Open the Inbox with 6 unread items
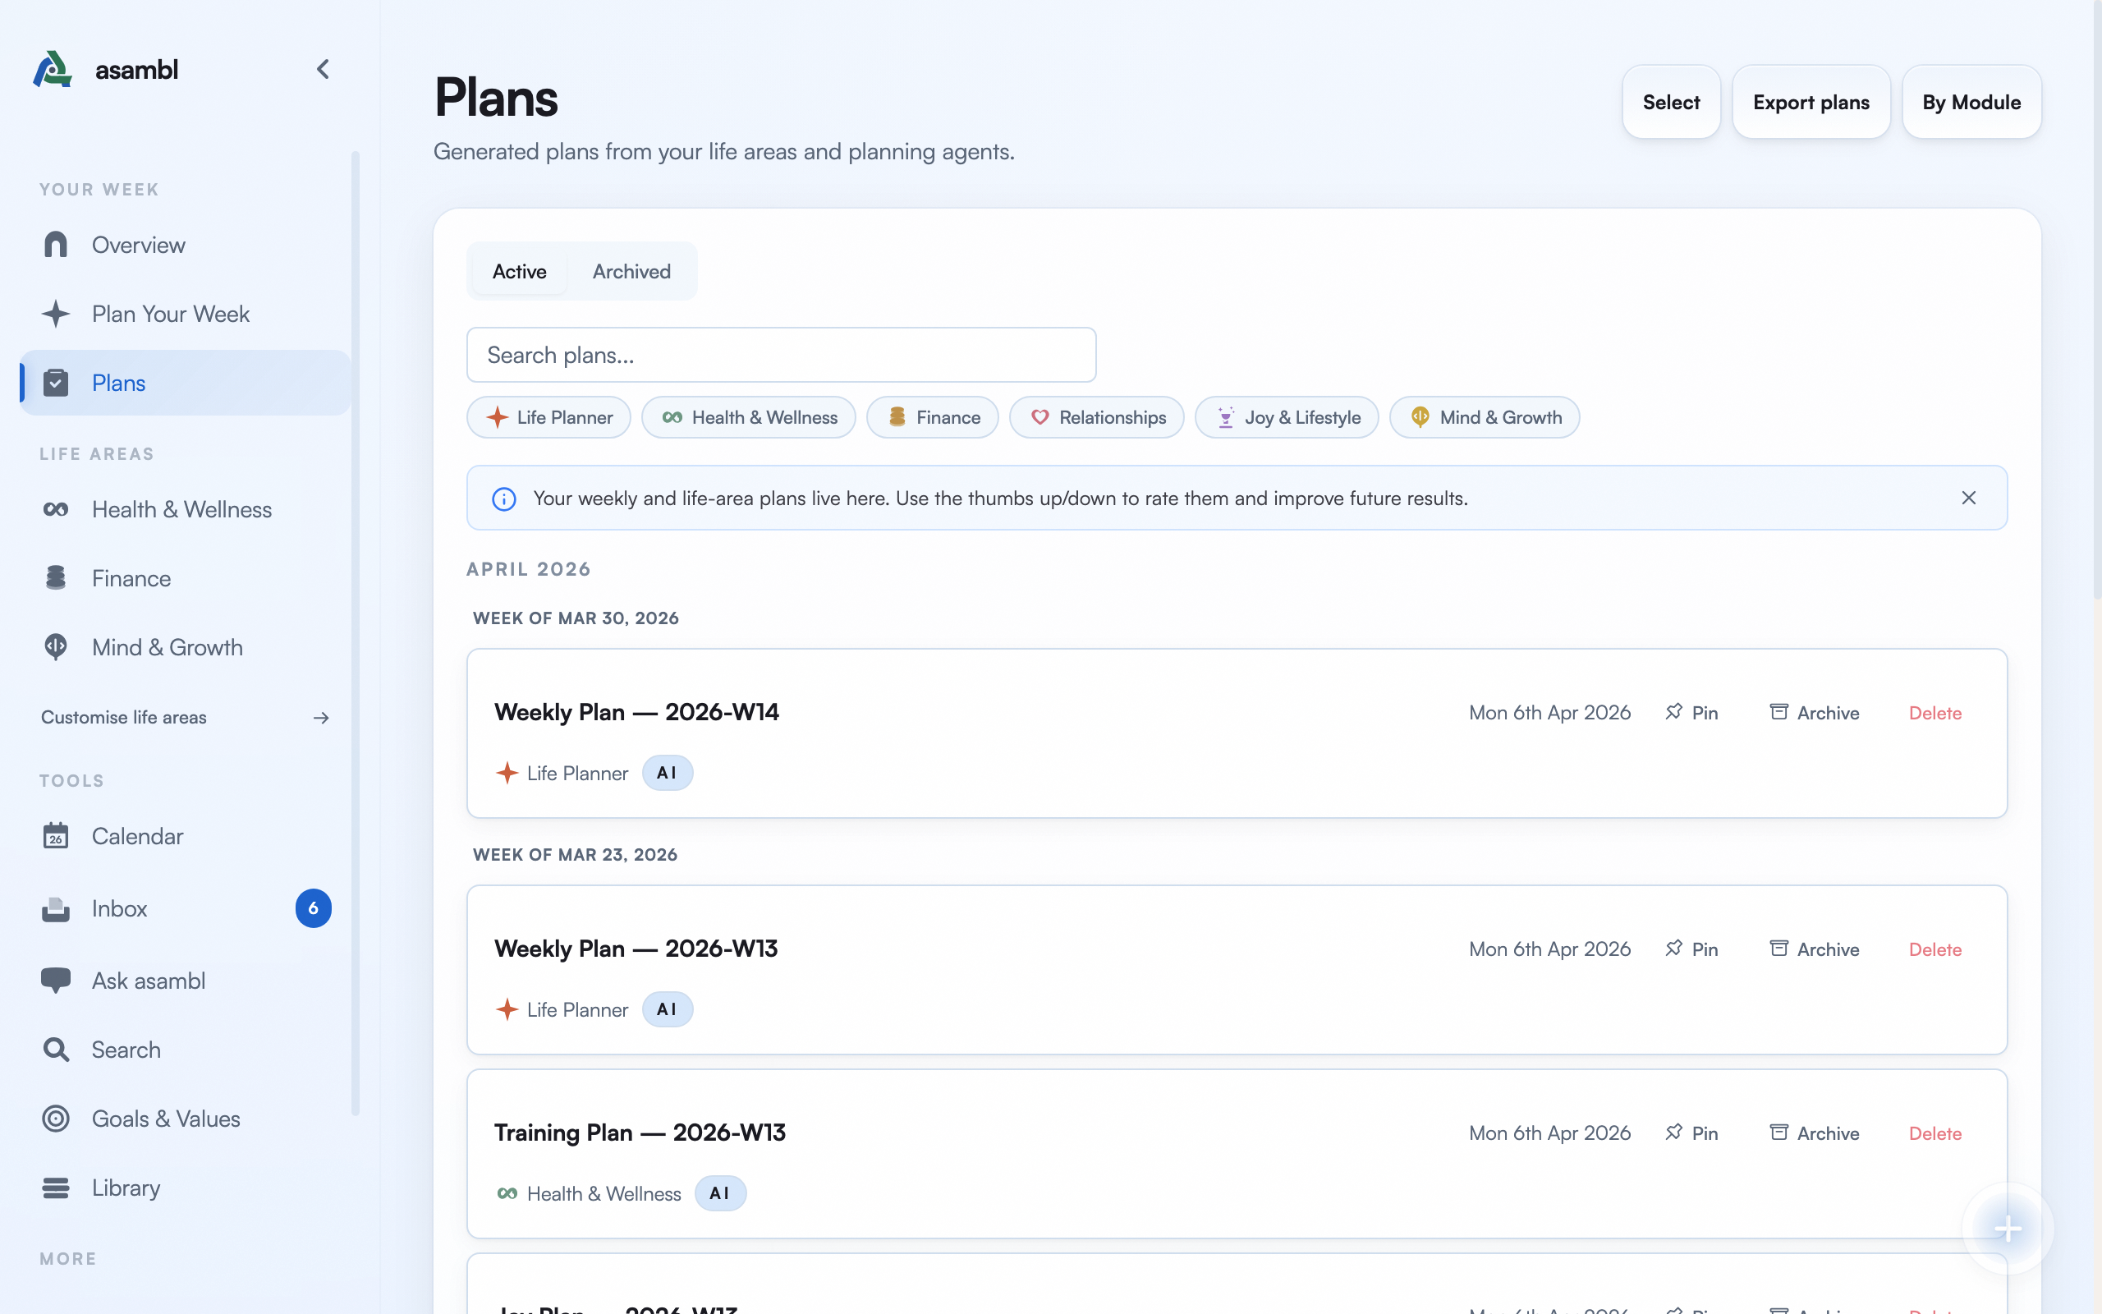 tap(120, 908)
